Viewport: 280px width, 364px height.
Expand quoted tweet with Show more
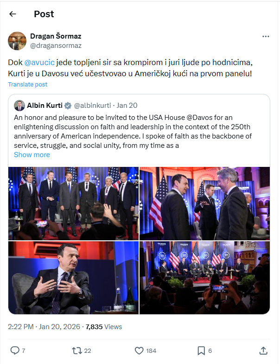point(32,155)
